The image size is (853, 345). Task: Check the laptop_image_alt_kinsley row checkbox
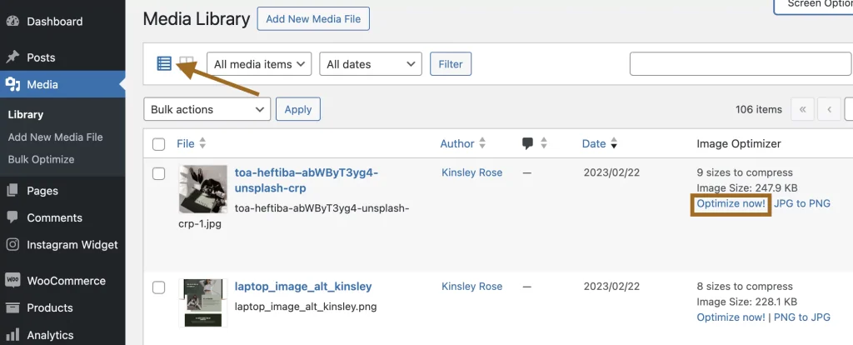coord(159,287)
